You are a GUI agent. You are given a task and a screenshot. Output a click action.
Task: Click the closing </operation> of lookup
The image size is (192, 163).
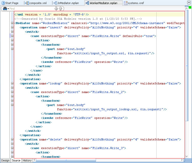click(30, 135)
